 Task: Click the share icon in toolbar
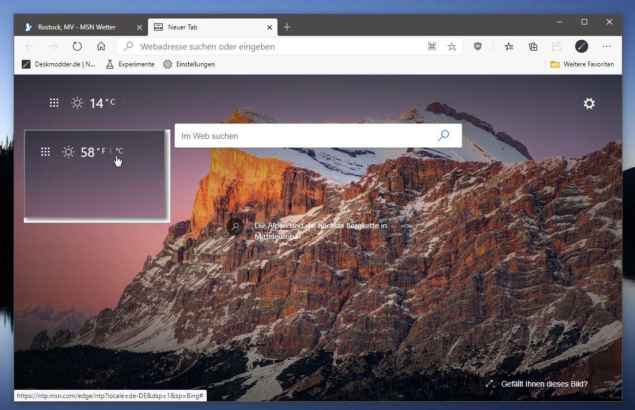pyautogui.click(x=557, y=47)
